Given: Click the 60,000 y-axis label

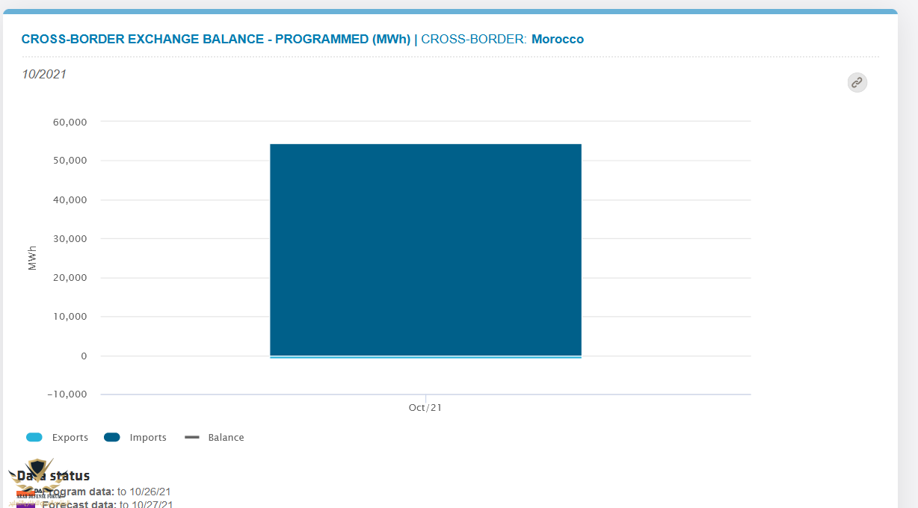Looking at the screenshot, I should coord(70,122).
